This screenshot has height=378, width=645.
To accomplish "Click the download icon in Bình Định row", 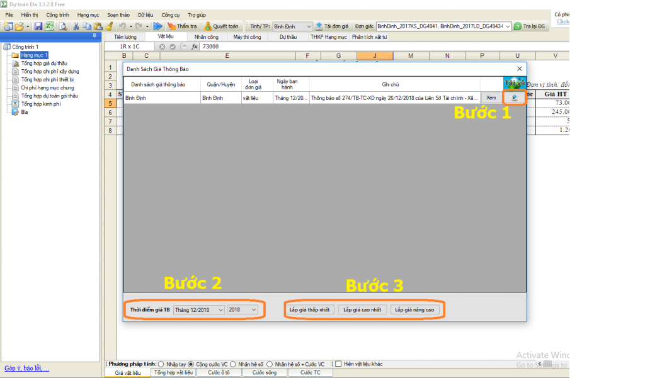I will (x=515, y=98).
